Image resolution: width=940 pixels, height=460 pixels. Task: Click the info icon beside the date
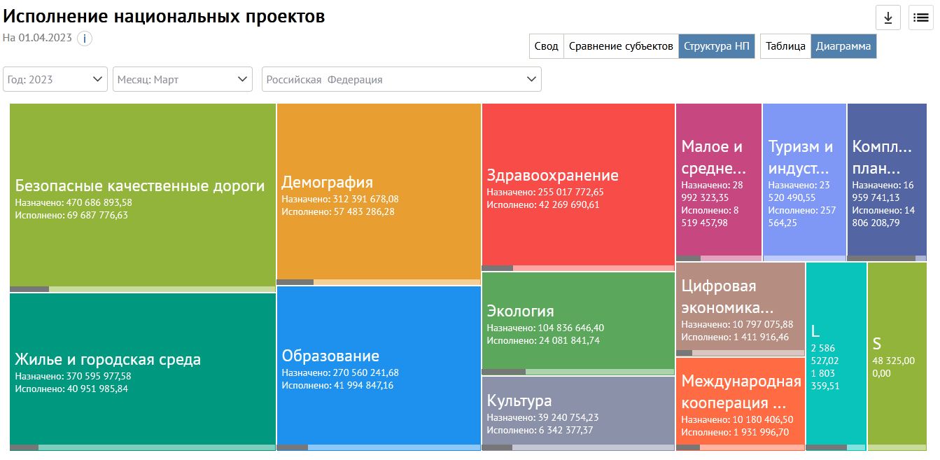pyautogui.click(x=84, y=39)
